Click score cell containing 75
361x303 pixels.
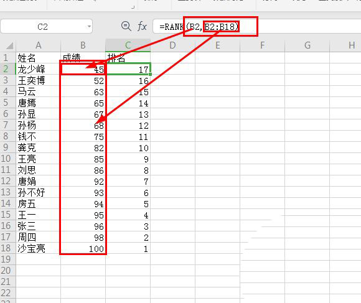pyautogui.click(x=83, y=136)
